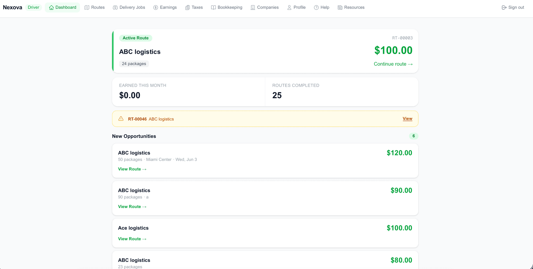Select the Dashboard nav label
Screen dimensions: 533x269
[66, 7]
